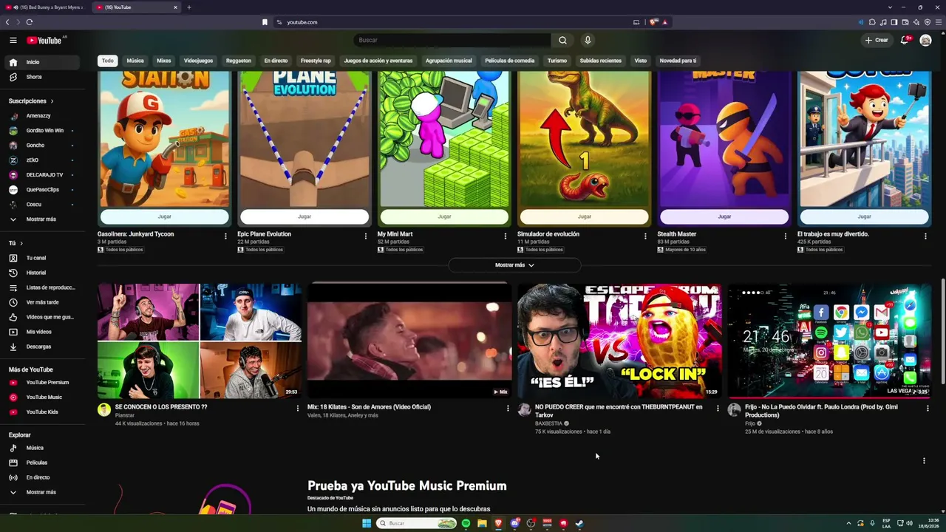Select the Películas de comedia filter chip
946x532 pixels.
click(x=509, y=61)
